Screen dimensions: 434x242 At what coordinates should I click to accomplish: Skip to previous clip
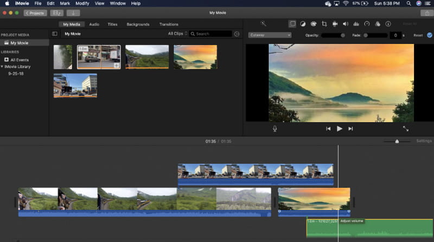tap(328, 129)
